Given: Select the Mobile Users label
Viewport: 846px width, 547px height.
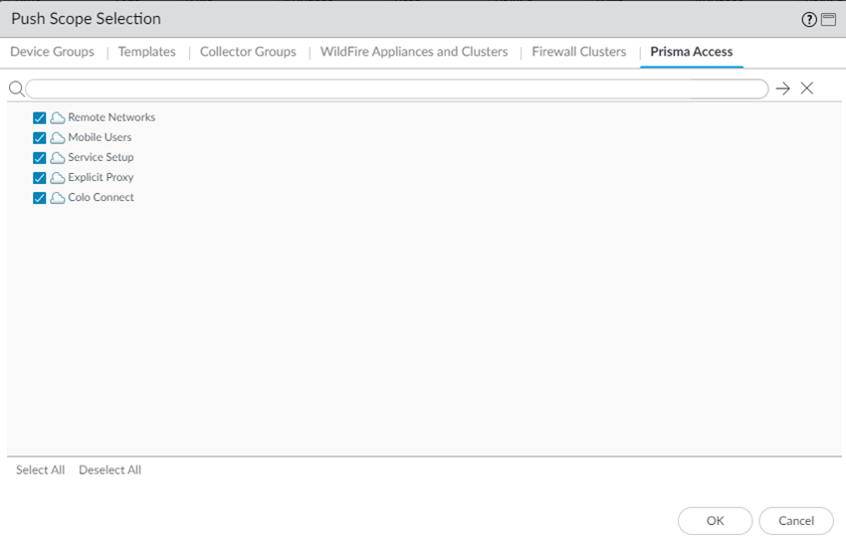Looking at the screenshot, I should (x=100, y=137).
